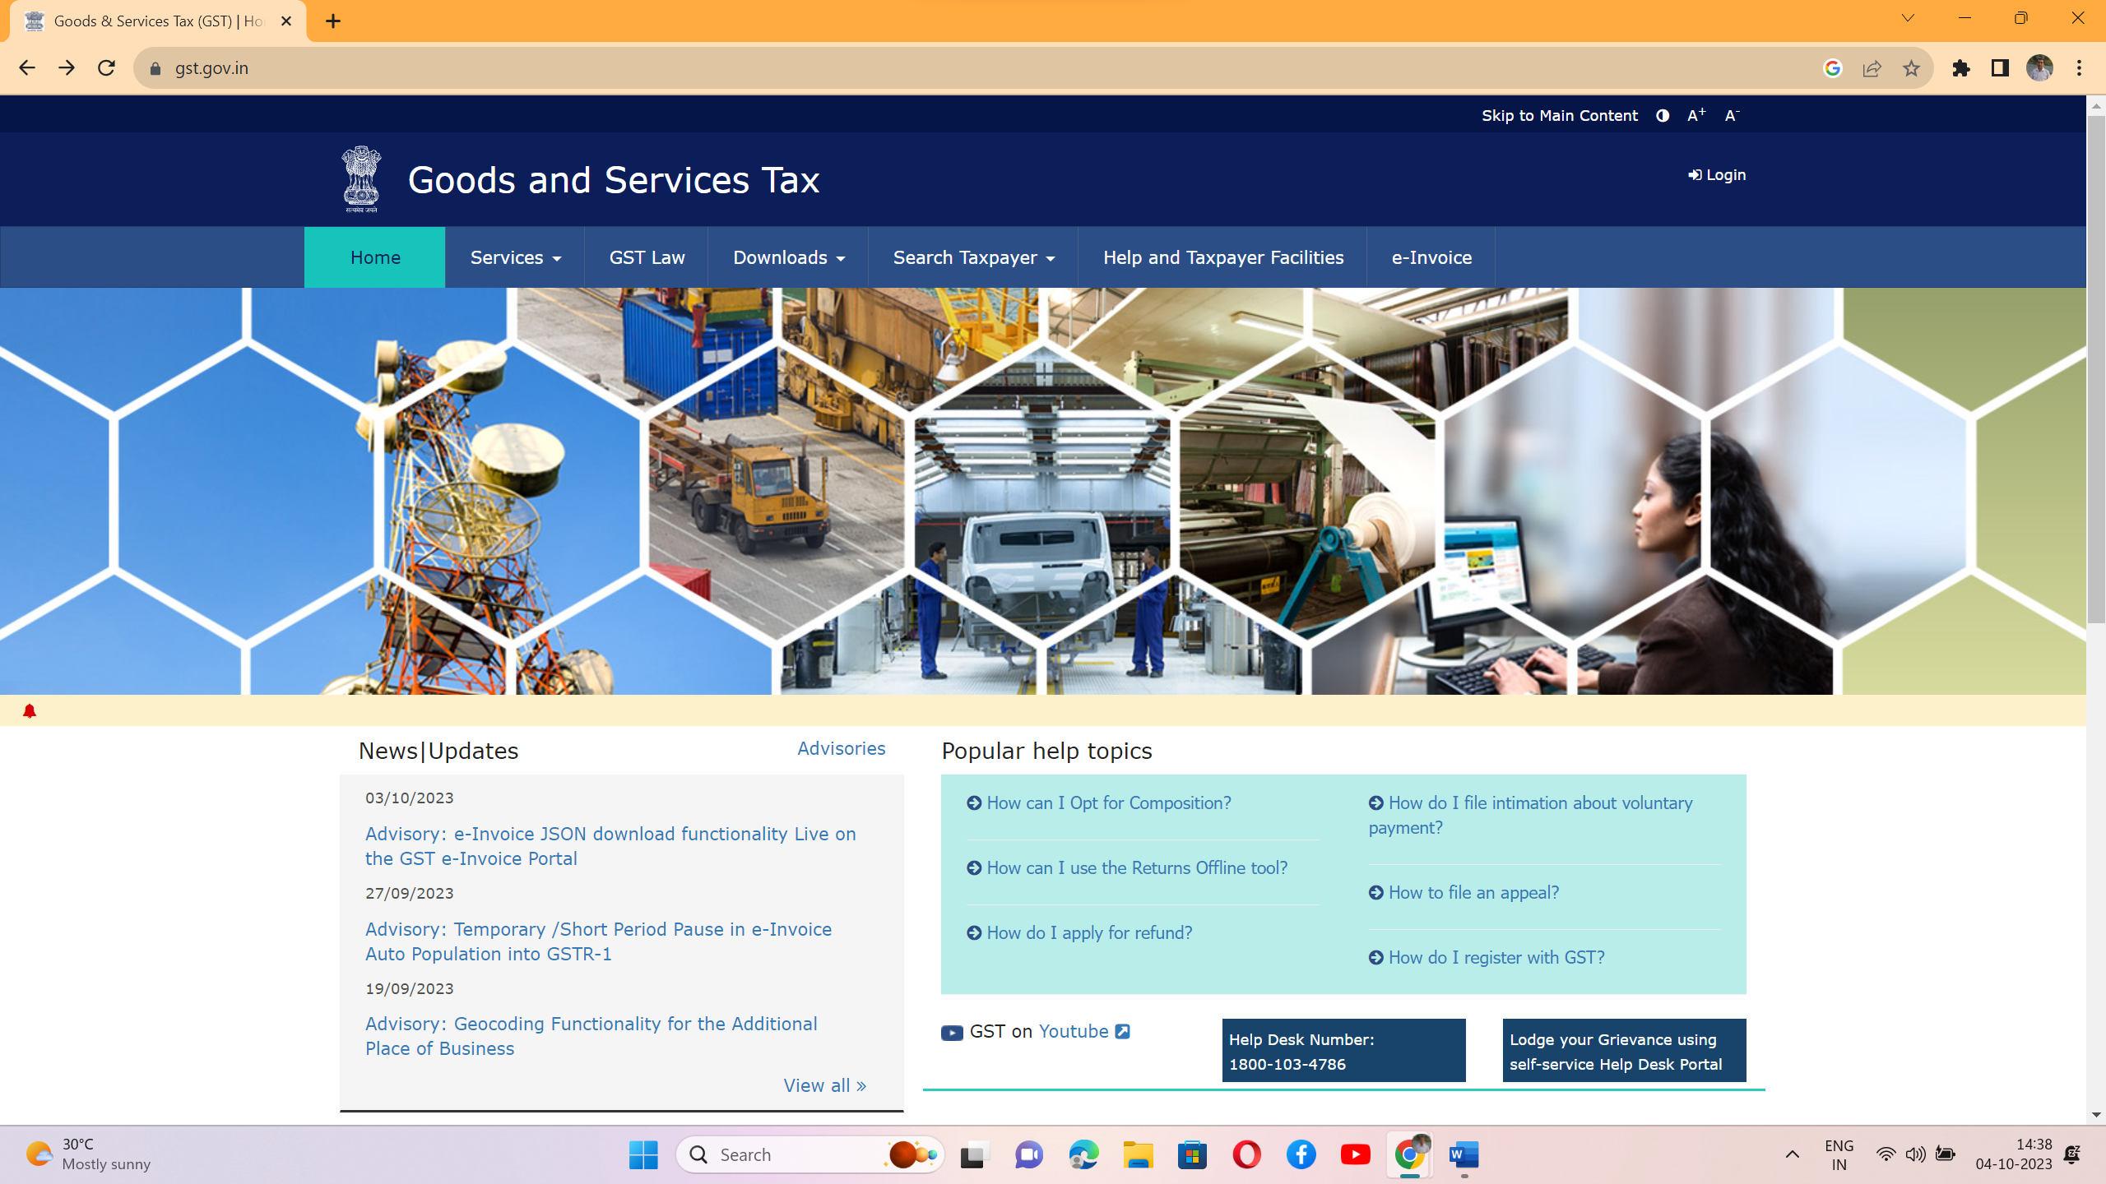The height and width of the screenshot is (1184, 2106).
Task: Click the volume icon in the system tray
Action: point(1914,1154)
